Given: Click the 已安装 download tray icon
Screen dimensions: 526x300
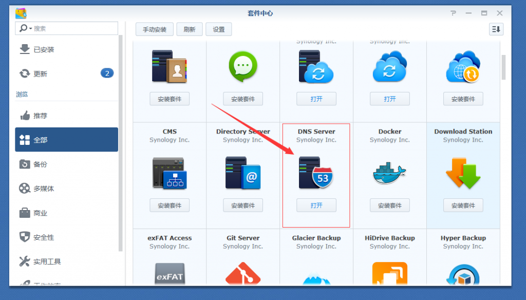Looking at the screenshot, I should [x=25, y=49].
